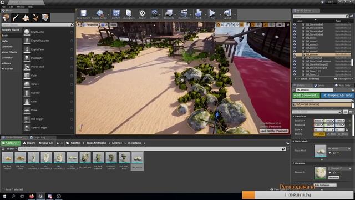Viewport: 355px width, 200px height.
Task: Toggle visibility eye of selected SM_stones6 row
Action: 295,54
